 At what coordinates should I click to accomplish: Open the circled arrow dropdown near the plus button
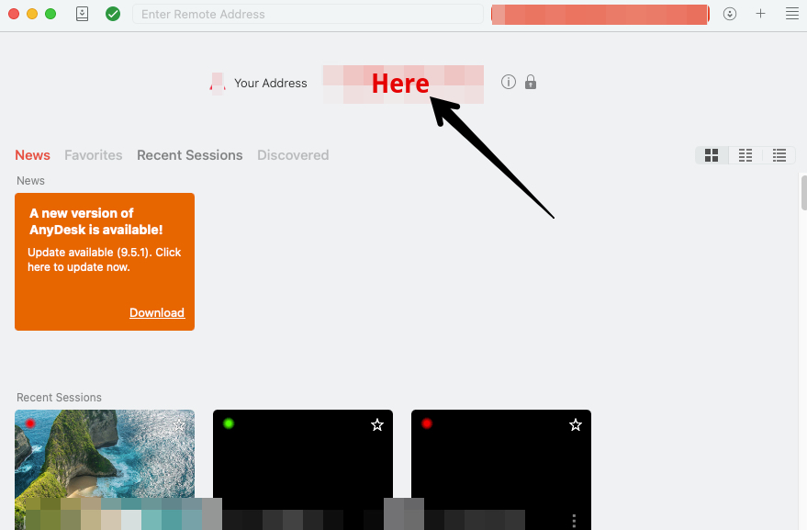[x=729, y=14]
